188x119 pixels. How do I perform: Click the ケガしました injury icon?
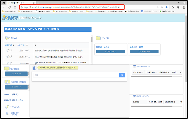tap(7, 107)
